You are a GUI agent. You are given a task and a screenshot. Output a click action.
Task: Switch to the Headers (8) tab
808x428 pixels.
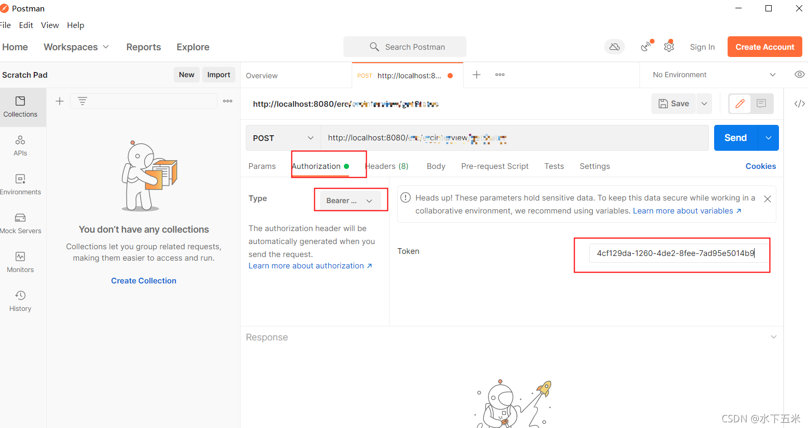tap(387, 166)
